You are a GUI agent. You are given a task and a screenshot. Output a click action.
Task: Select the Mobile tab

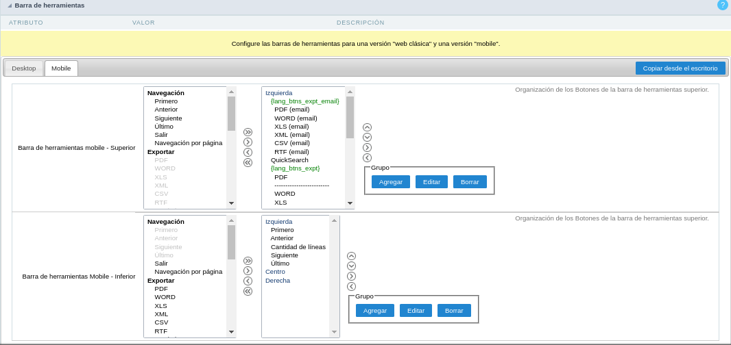tap(61, 68)
